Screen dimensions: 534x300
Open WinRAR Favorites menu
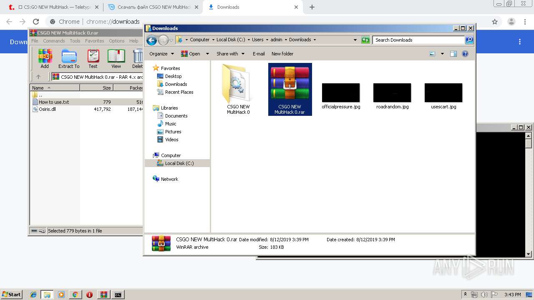click(x=95, y=41)
